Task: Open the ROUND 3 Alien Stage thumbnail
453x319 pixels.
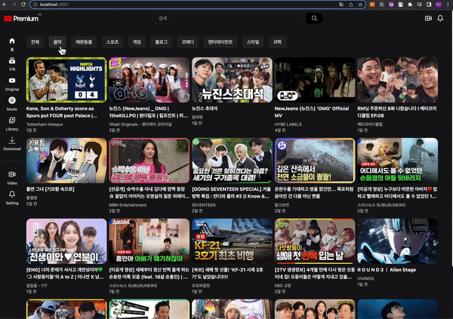Action: 398,241
